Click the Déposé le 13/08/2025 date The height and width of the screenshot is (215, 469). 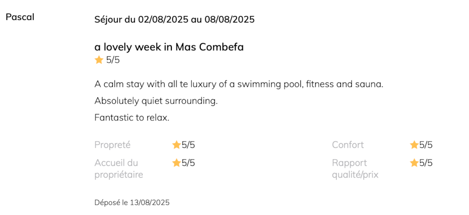(132, 203)
